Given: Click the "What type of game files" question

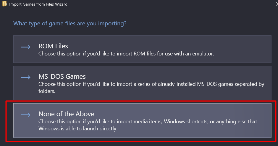Looking at the screenshot, I should (70, 23).
